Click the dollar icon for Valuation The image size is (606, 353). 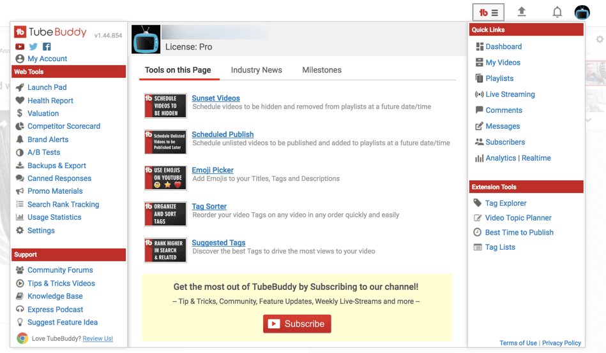click(20, 113)
